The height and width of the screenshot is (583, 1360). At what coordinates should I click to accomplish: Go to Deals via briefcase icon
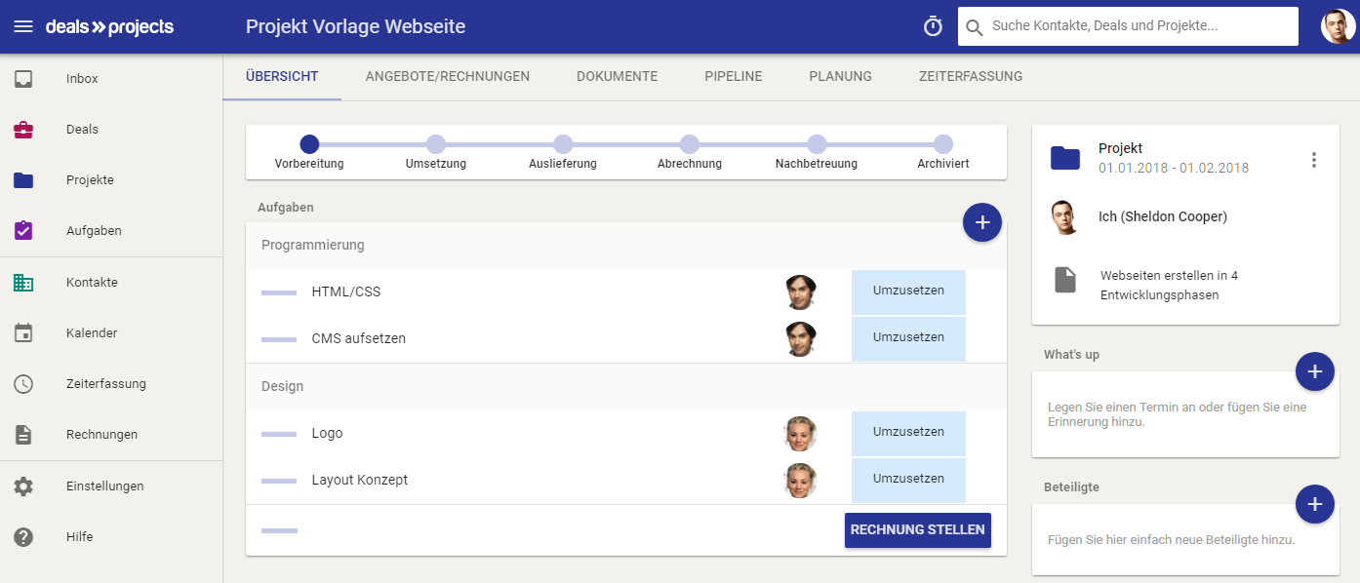[23, 130]
